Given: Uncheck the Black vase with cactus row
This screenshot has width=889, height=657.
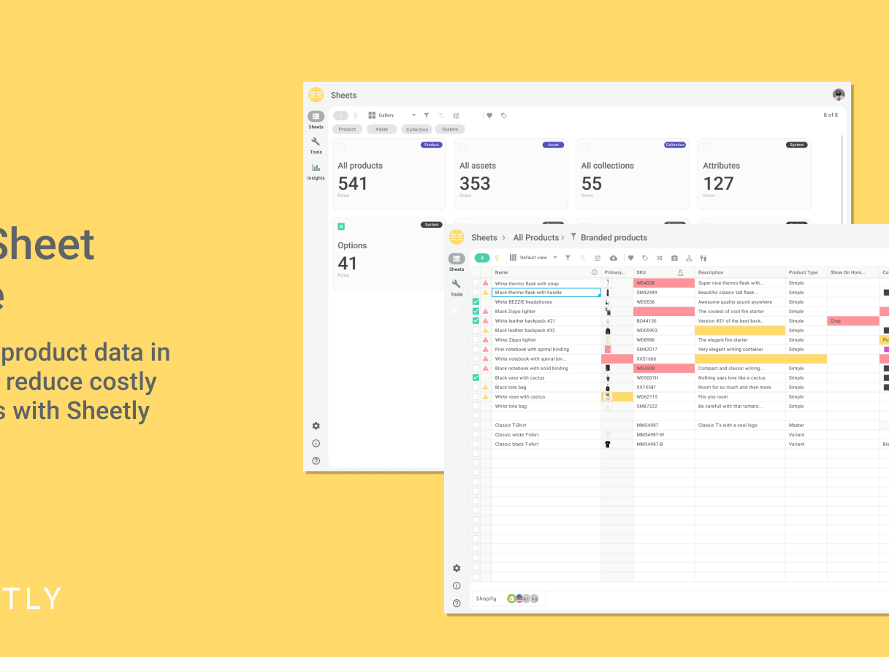Looking at the screenshot, I should [476, 377].
